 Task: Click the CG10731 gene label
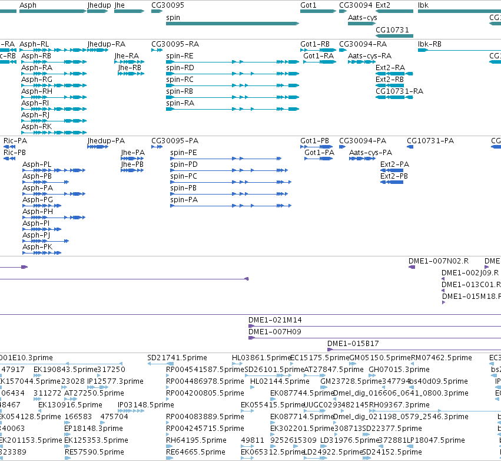click(x=392, y=29)
